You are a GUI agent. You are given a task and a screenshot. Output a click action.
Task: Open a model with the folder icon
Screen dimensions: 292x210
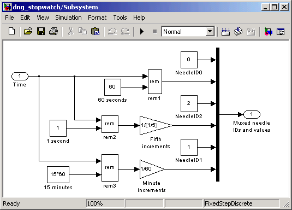tap(28, 31)
